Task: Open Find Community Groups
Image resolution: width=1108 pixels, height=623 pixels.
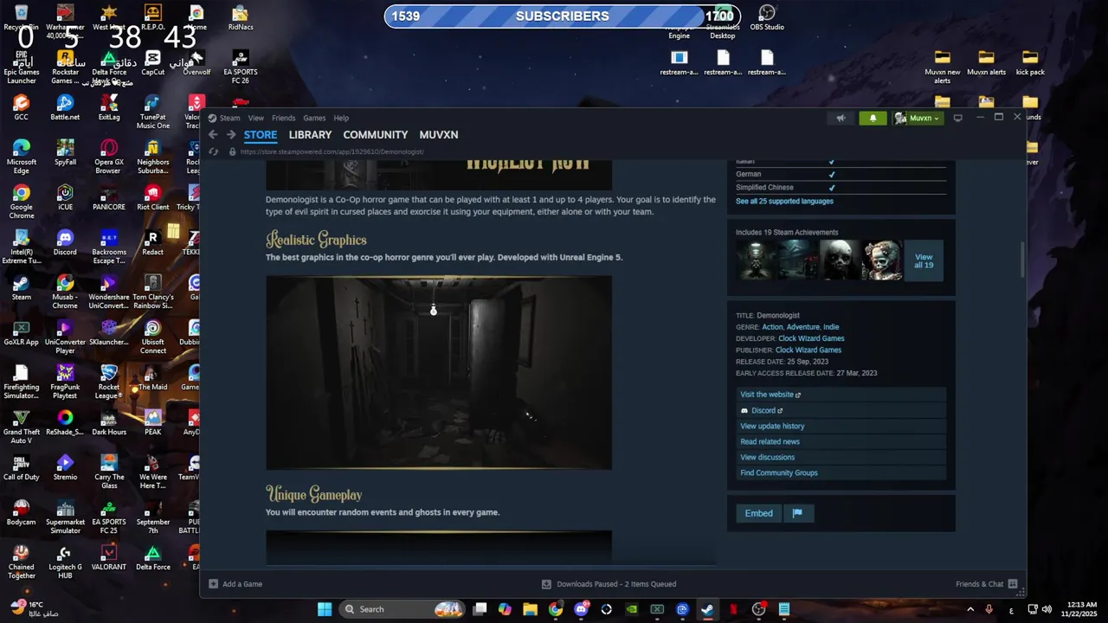Action: click(778, 472)
